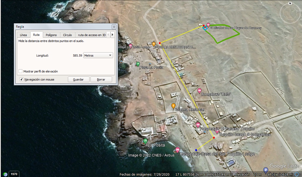
Task: Click the POSADA RESTAURANTE orange pin
Action: pos(154,44)
